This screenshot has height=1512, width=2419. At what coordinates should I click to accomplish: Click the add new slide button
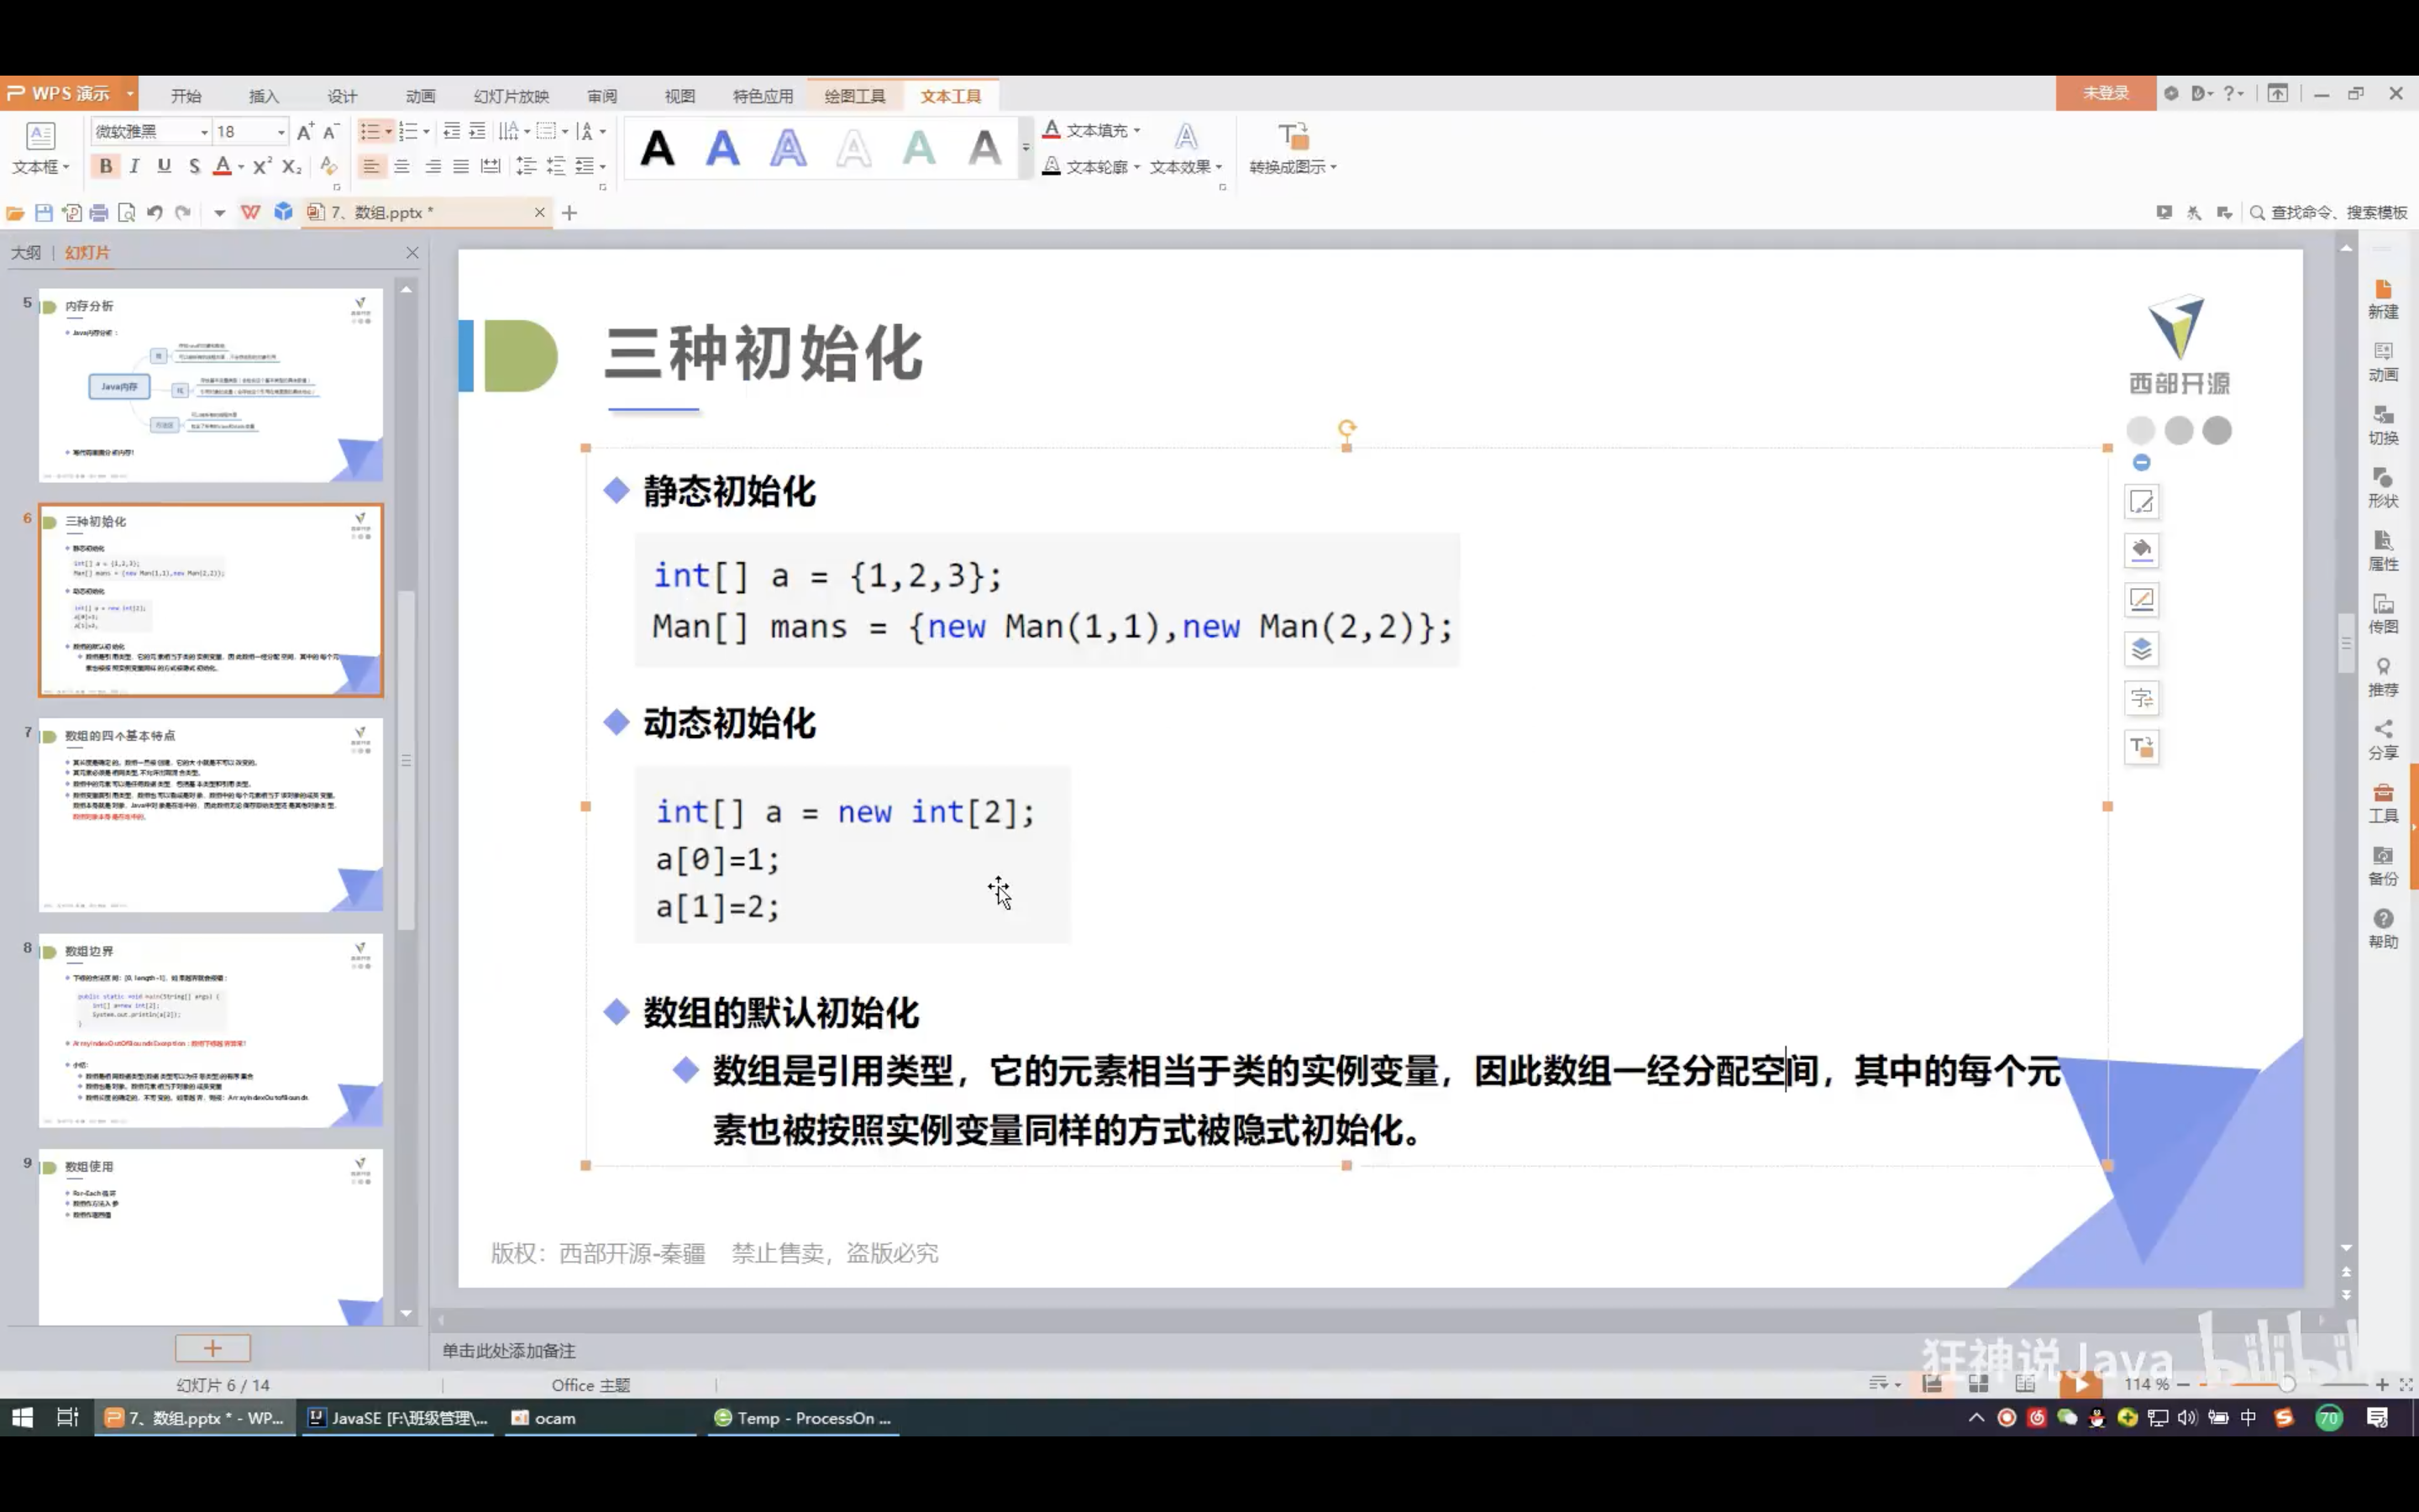(213, 1348)
